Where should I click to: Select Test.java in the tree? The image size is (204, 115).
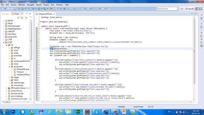(x=20, y=72)
